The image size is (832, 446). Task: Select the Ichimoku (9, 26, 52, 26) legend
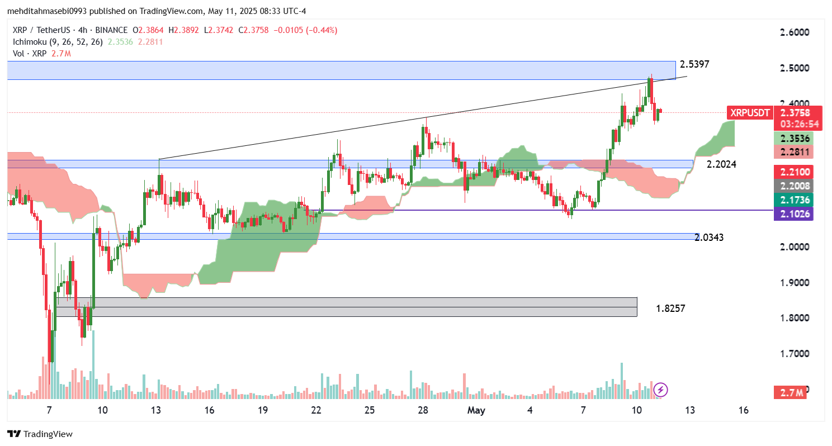click(57, 42)
